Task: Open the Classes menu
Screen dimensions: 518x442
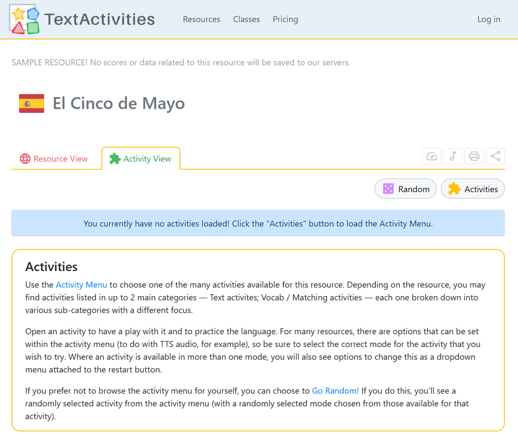Action: (x=246, y=19)
